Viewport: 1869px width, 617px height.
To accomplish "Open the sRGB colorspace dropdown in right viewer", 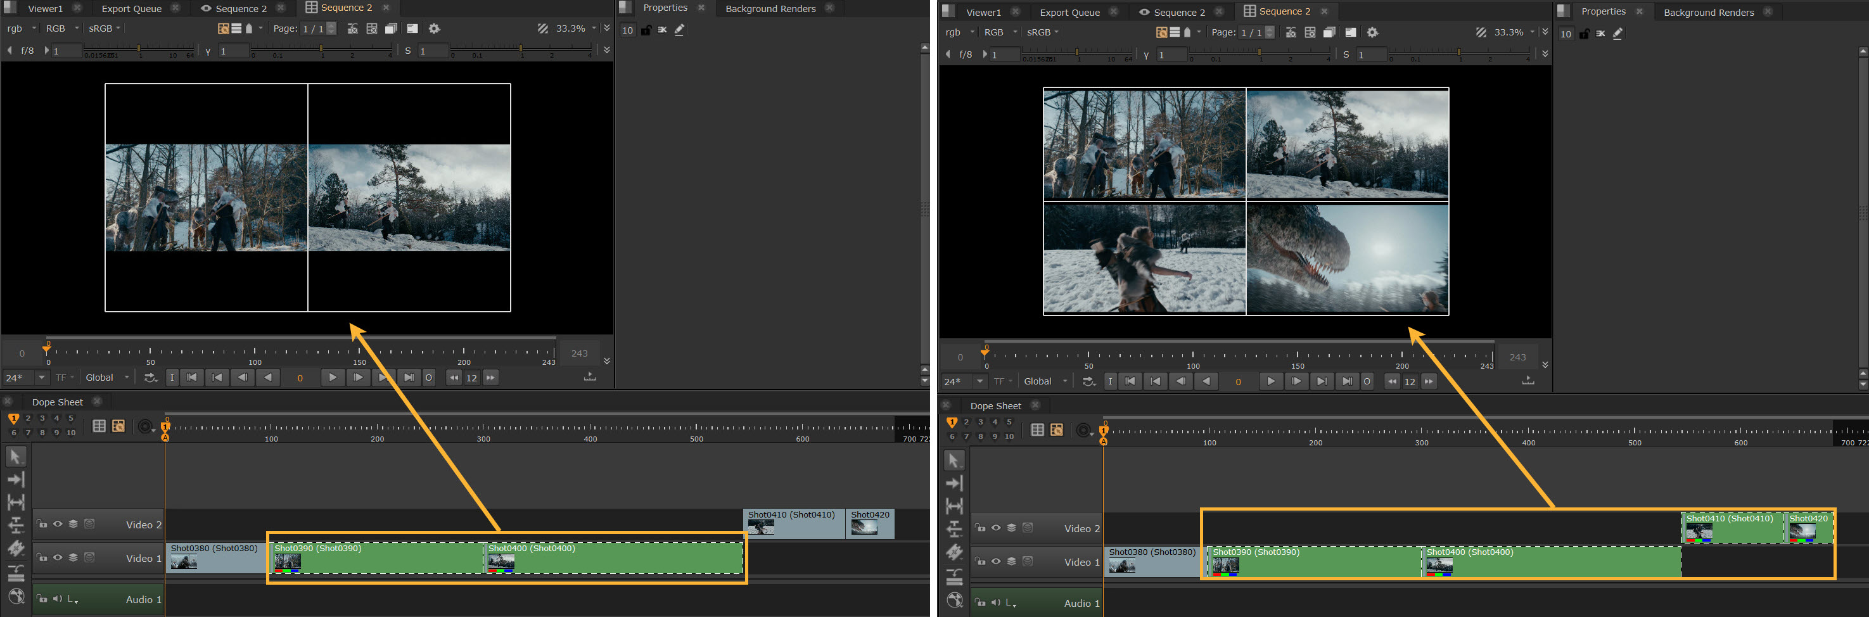I will [x=1043, y=32].
